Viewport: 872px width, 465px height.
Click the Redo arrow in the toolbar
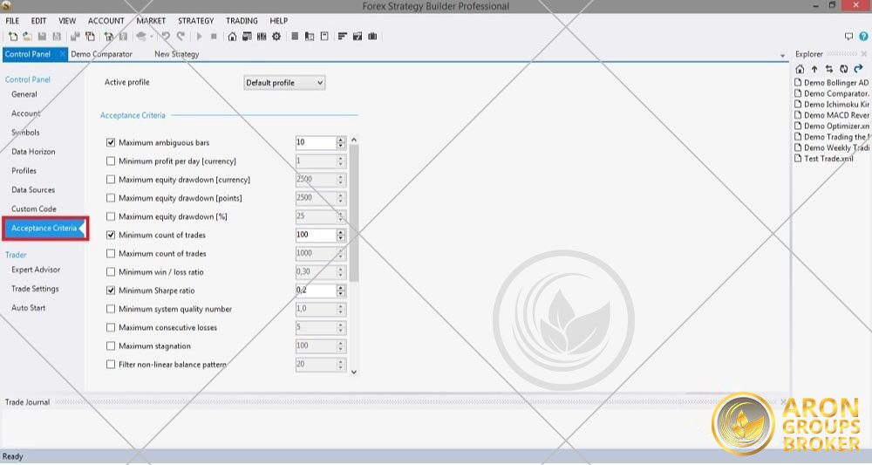(181, 37)
